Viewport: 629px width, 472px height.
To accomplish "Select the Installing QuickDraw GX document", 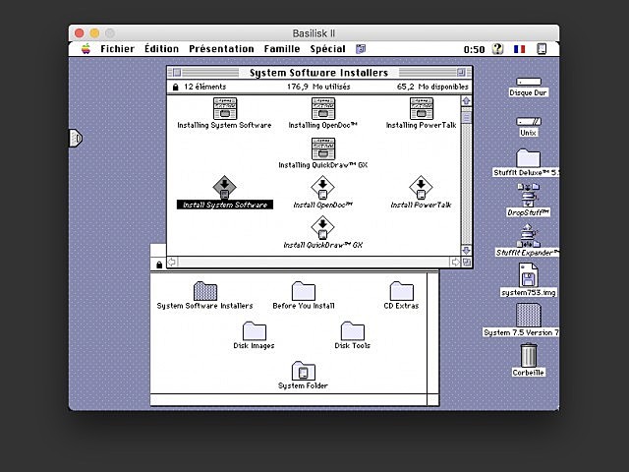I will (x=323, y=148).
